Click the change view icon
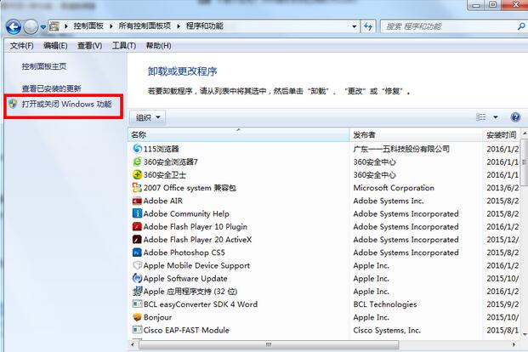The height and width of the screenshot is (352, 528). pos(481,116)
